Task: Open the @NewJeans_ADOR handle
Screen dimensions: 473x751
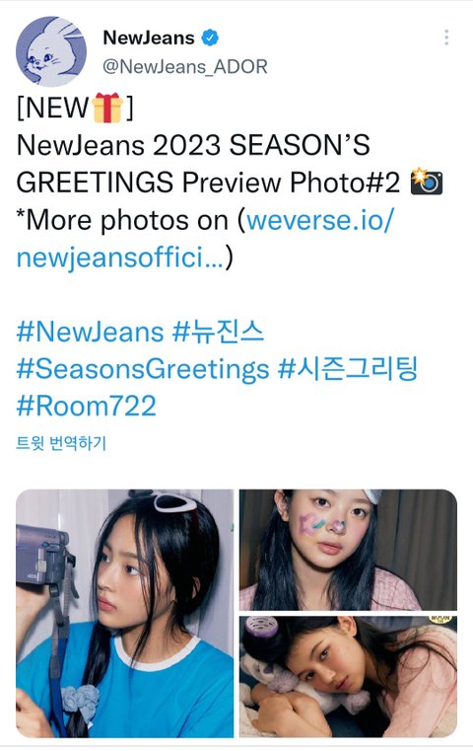Action: 185,66
